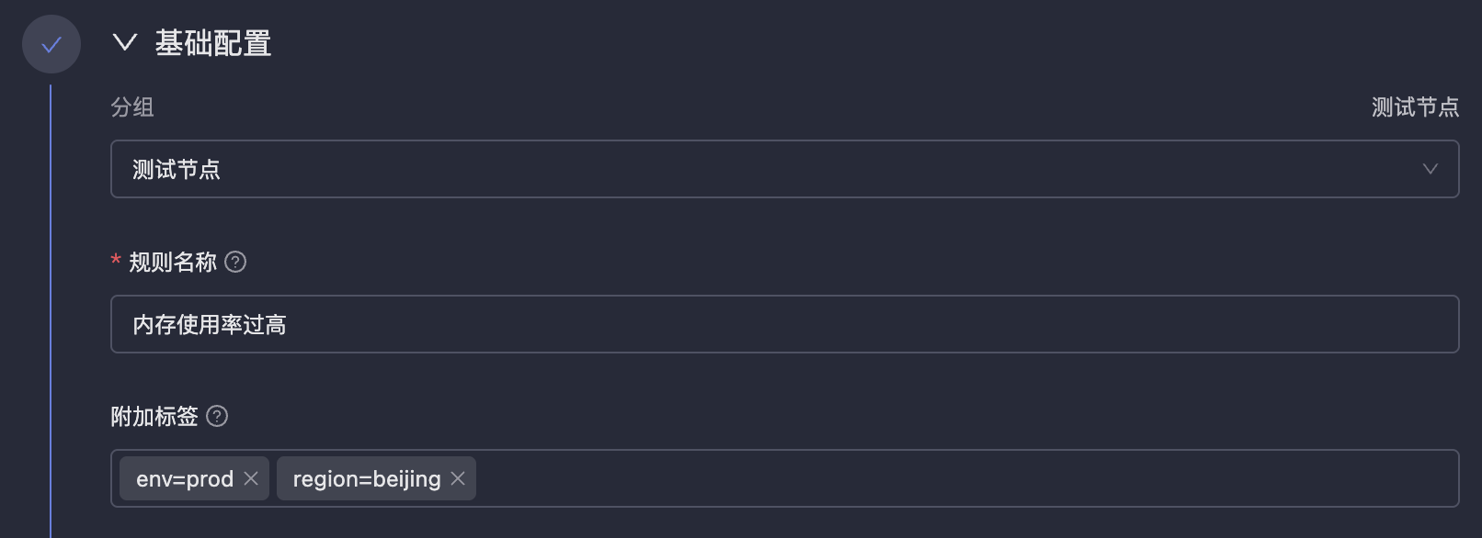The width and height of the screenshot is (1482, 538).
Task: Remove the region=beijing tag
Action: 458,478
